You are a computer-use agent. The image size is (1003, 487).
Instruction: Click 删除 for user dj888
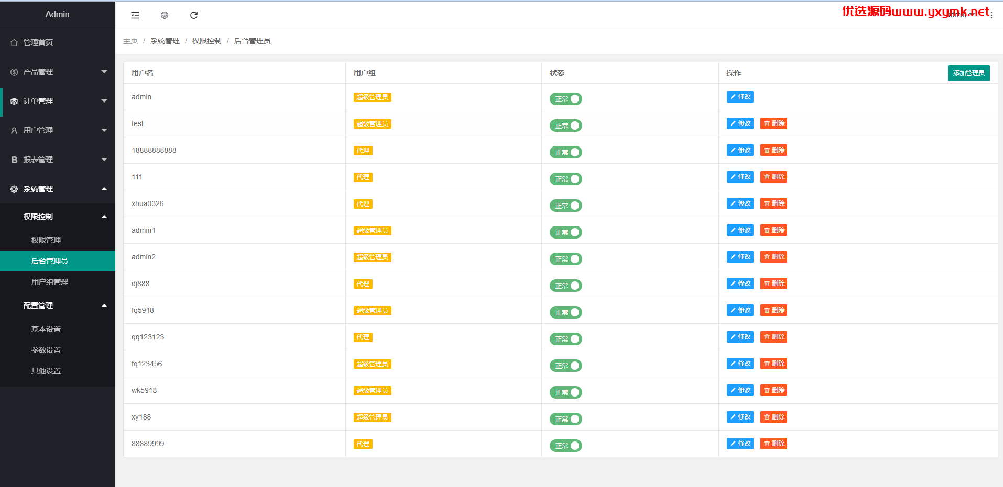coord(773,284)
